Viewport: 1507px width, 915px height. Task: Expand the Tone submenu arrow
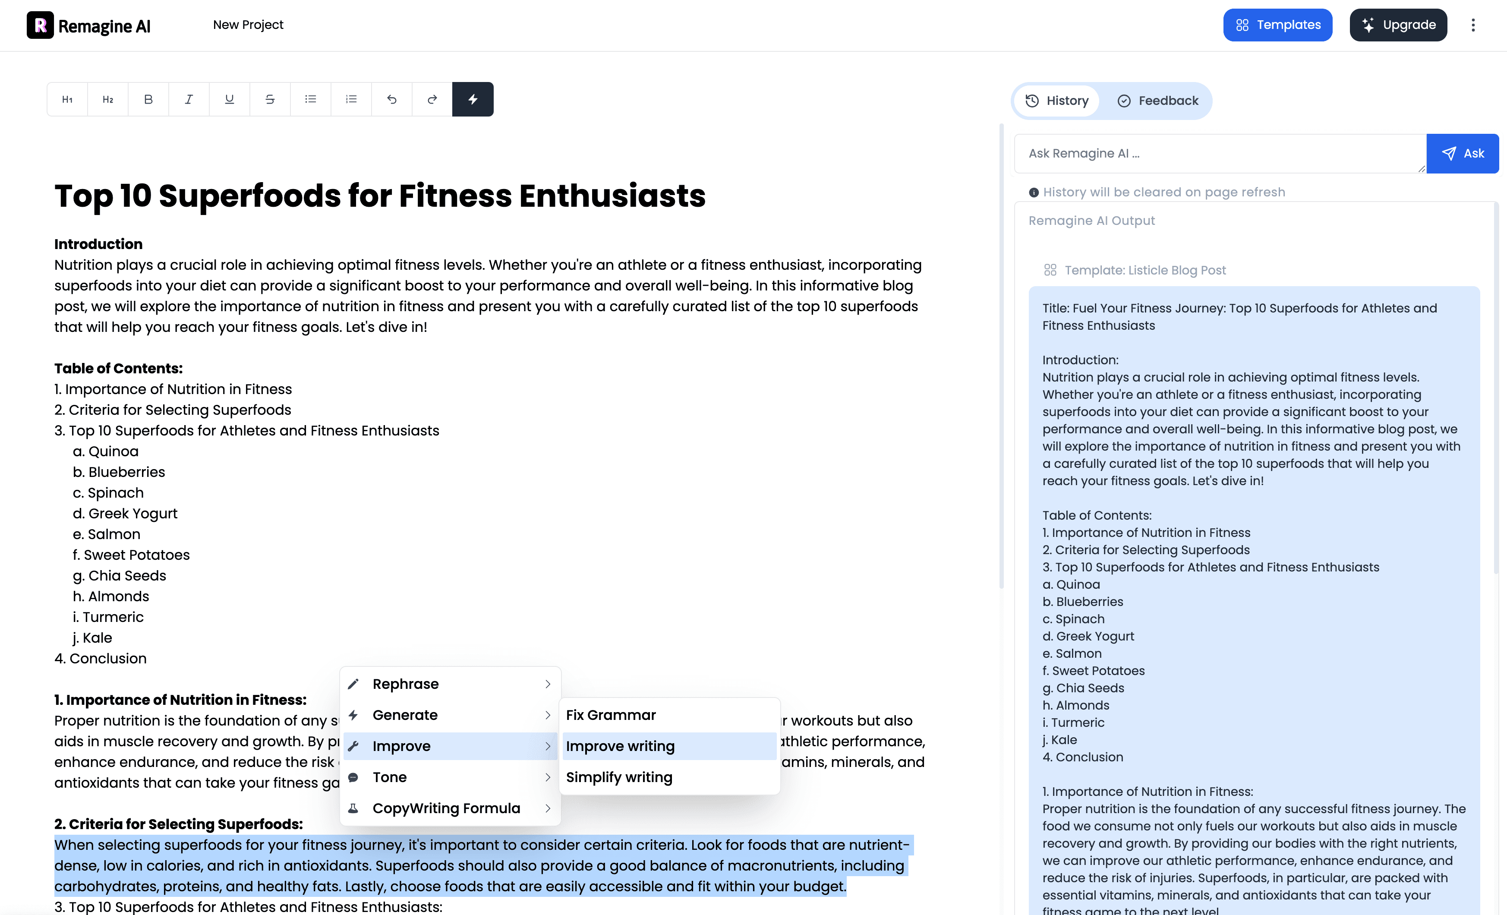(x=548, y=777)
